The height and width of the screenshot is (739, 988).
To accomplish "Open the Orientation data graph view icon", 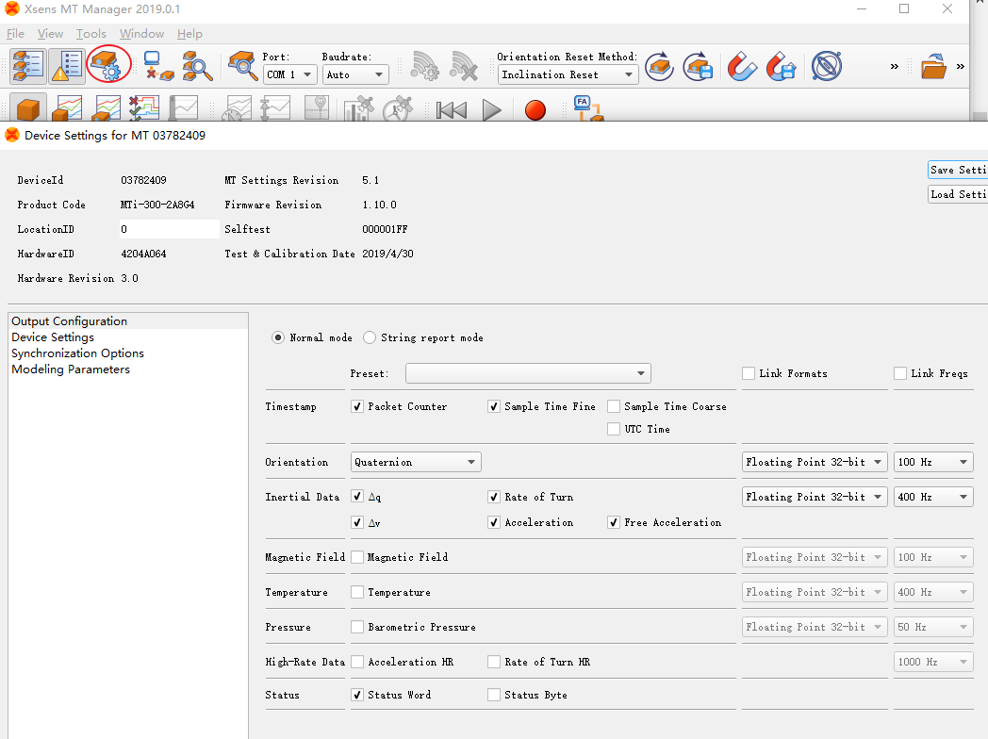I will coord(106,108).
